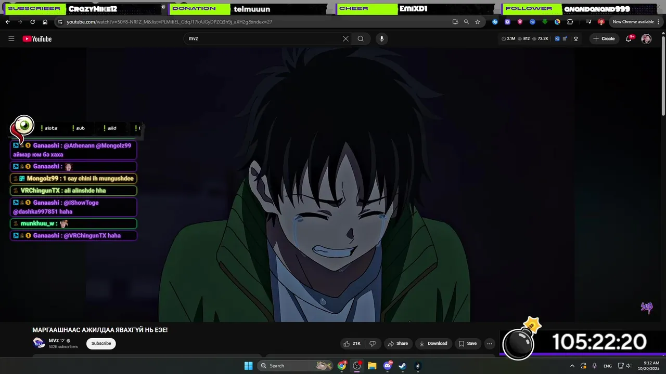Open the YouTube hamburger guide menu
Screen dimensions: 666x374
pyautogui.click(x=11, y=38)
